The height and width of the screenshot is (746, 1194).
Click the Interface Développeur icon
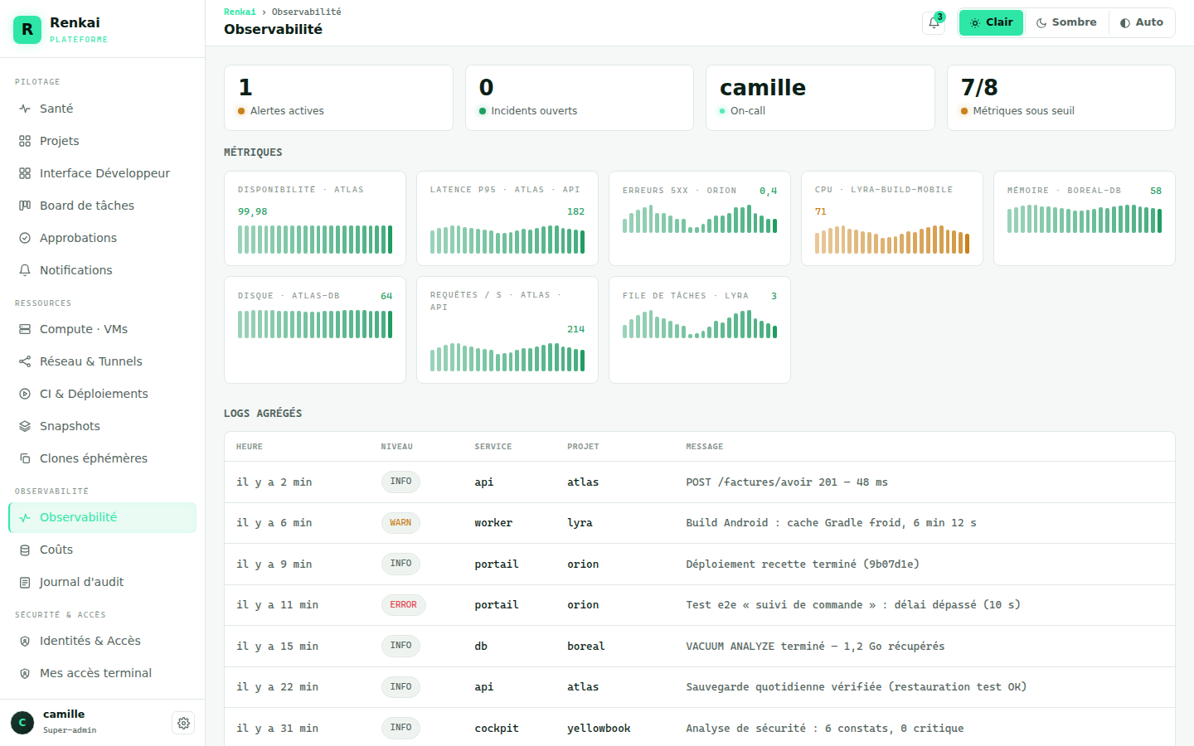click(25, 173)
